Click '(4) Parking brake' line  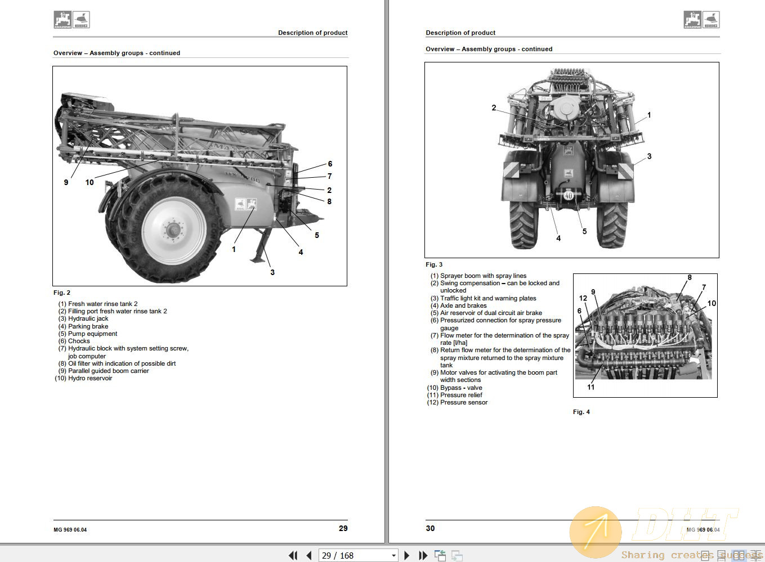tap(83, 326)
